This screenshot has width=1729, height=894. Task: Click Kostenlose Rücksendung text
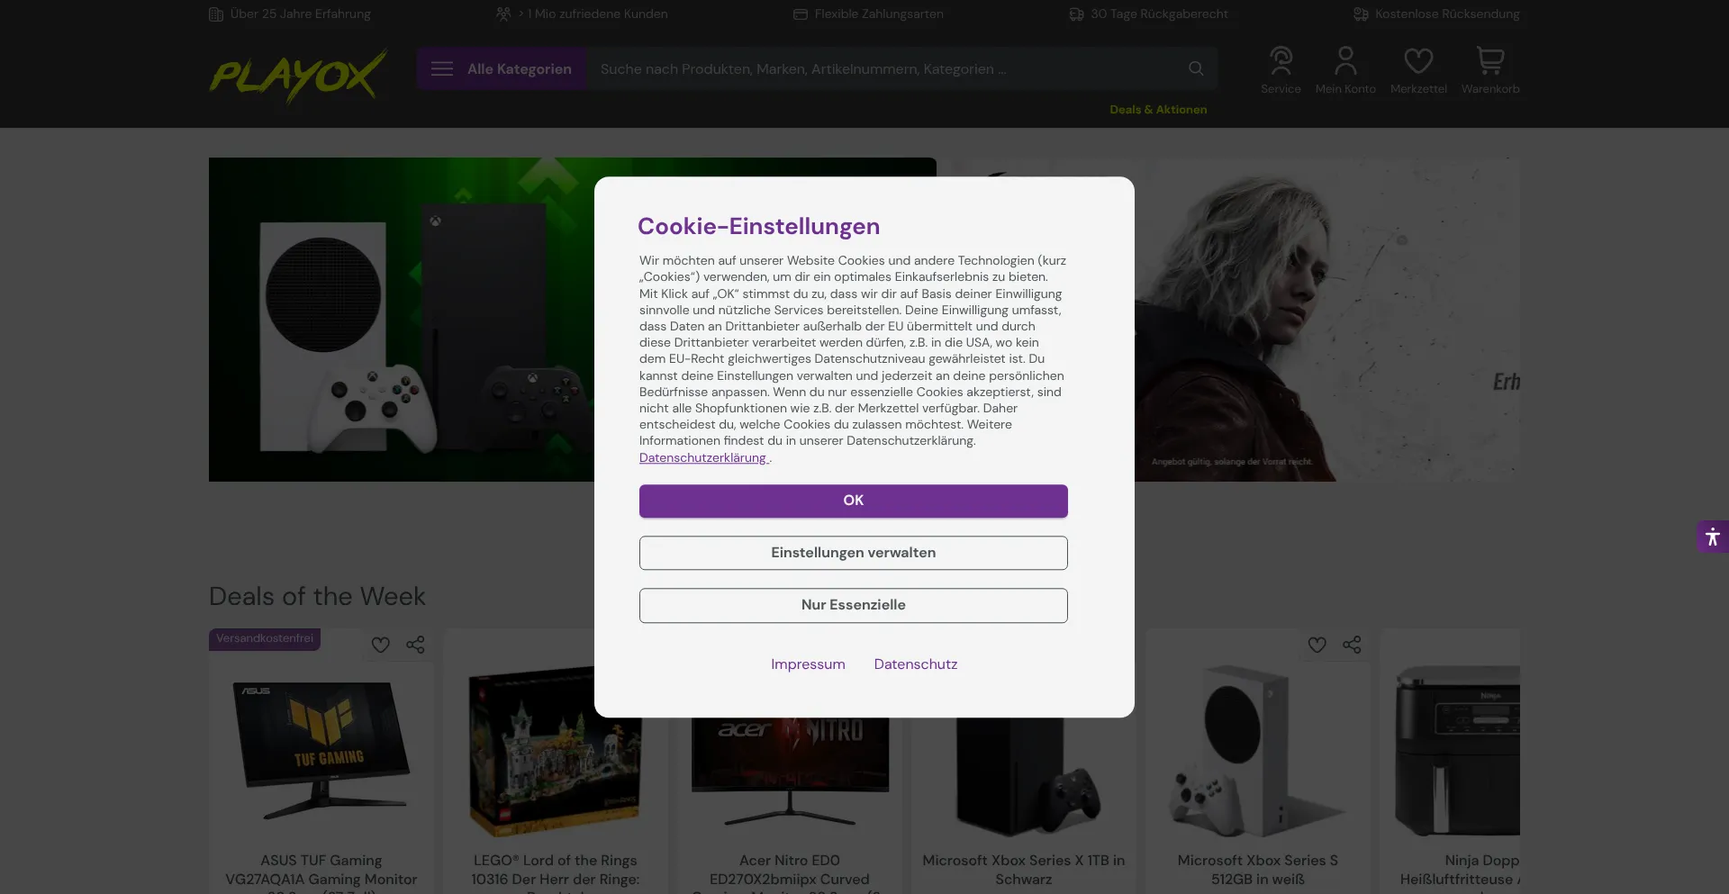[x=1447, y=14]
